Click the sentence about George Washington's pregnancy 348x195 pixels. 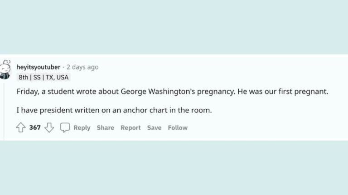[136, 92]
